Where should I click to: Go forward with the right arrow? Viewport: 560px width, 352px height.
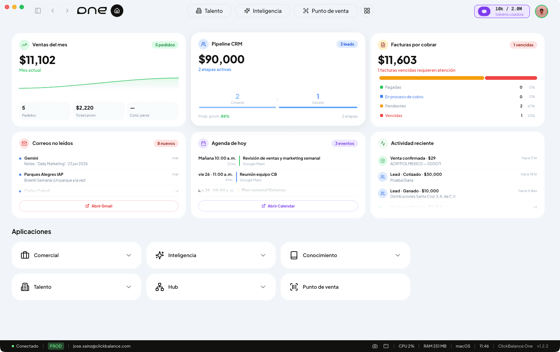pyautogui.click(x=67, y=11)
